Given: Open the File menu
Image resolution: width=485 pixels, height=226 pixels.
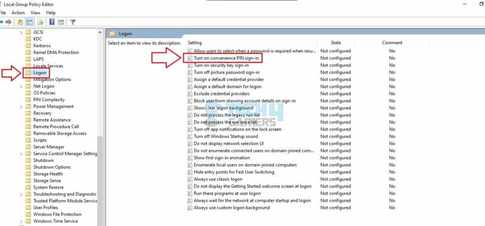Looking at the screenshot, I should (3, 13).
